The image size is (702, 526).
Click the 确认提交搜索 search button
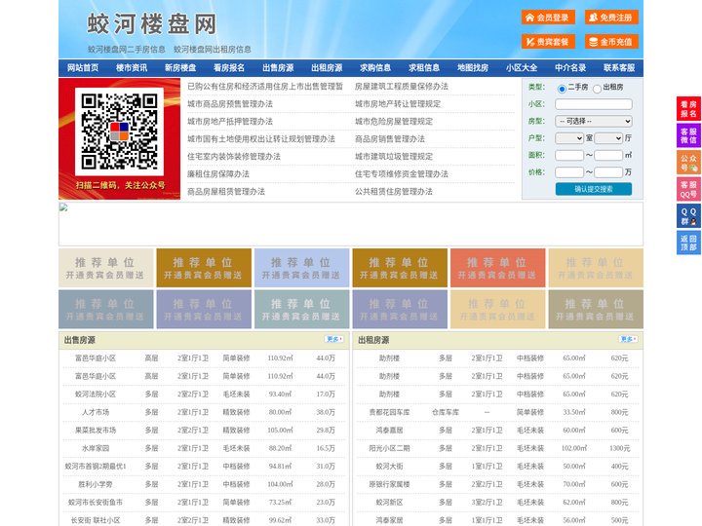[x=594, y=189]
